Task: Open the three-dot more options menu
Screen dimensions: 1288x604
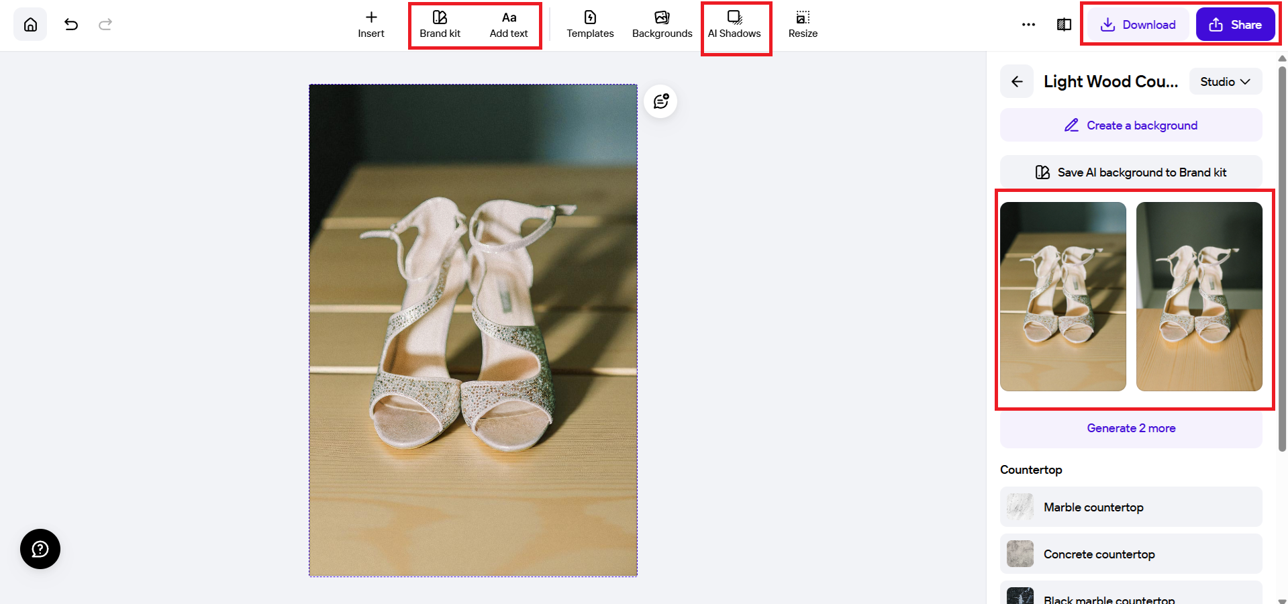Action: point(1028,25)
